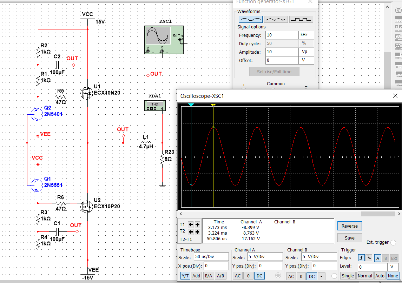Move cursor T1 right with arrow
The height and width of the screenshot is (283, 402).
tap(197, 224)
